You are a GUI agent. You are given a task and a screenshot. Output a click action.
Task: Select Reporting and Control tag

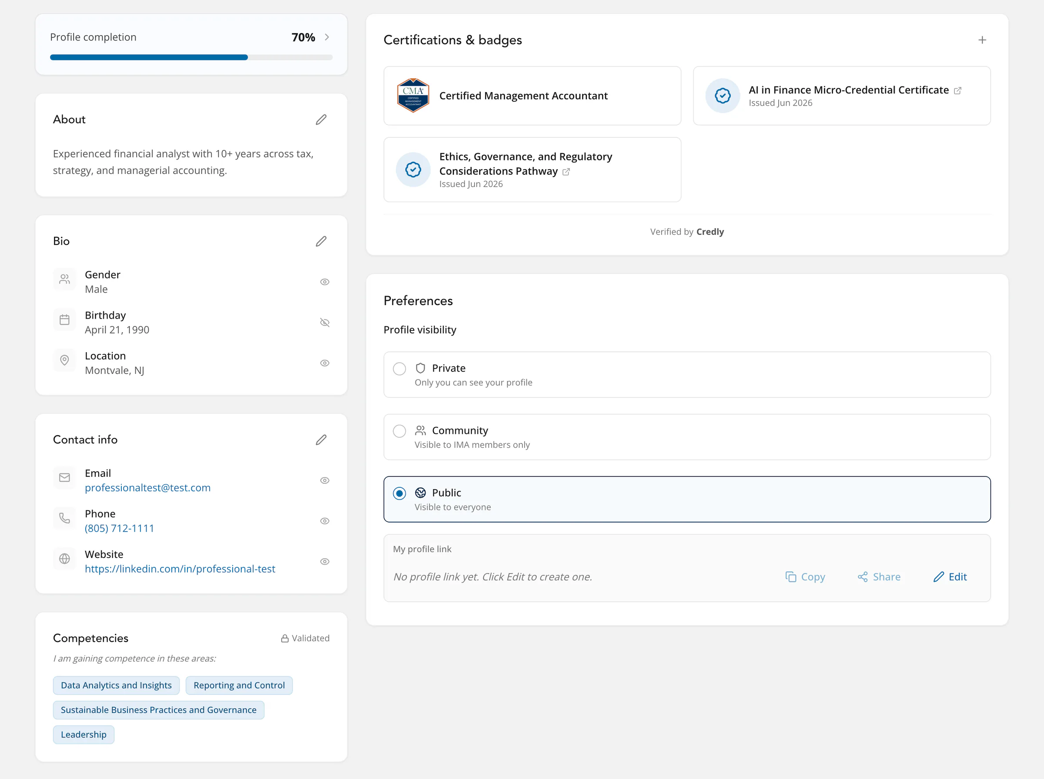click(x=239, y=686)
